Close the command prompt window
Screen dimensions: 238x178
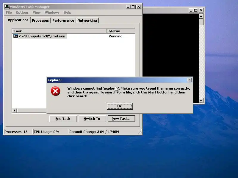click(201, 10)
